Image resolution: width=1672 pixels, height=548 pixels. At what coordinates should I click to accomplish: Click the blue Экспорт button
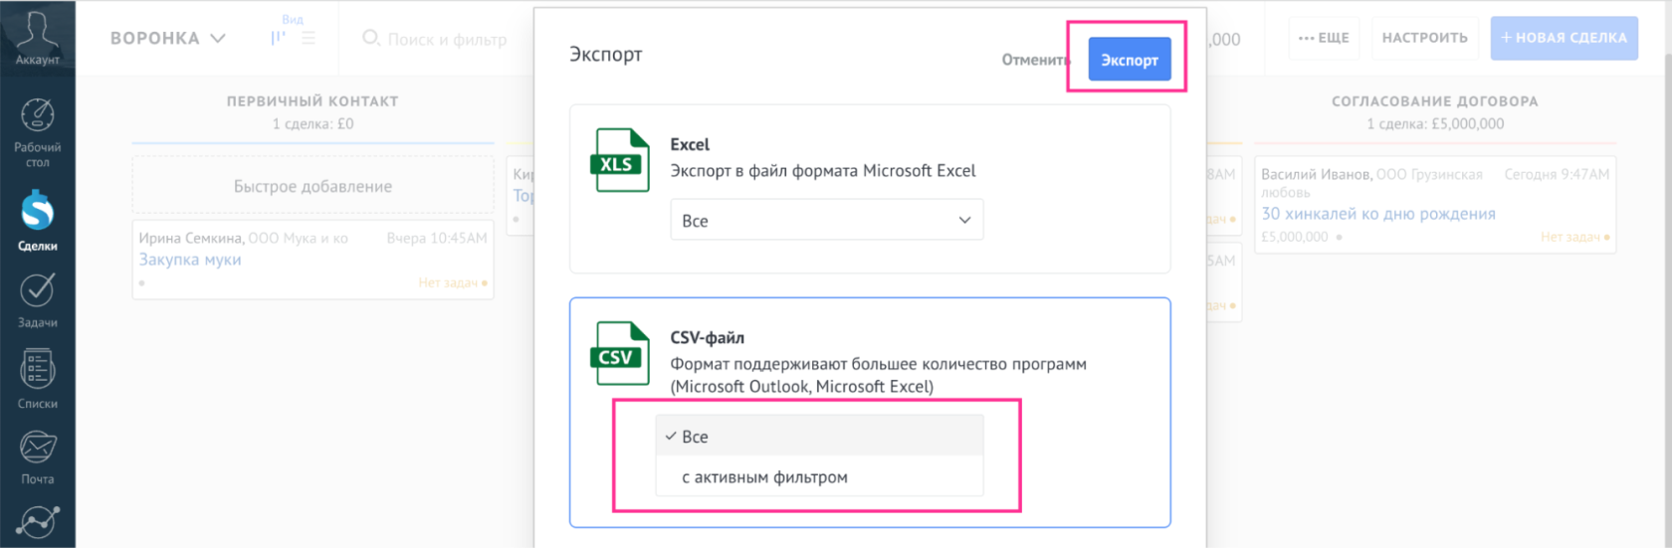click(1129, 60)
